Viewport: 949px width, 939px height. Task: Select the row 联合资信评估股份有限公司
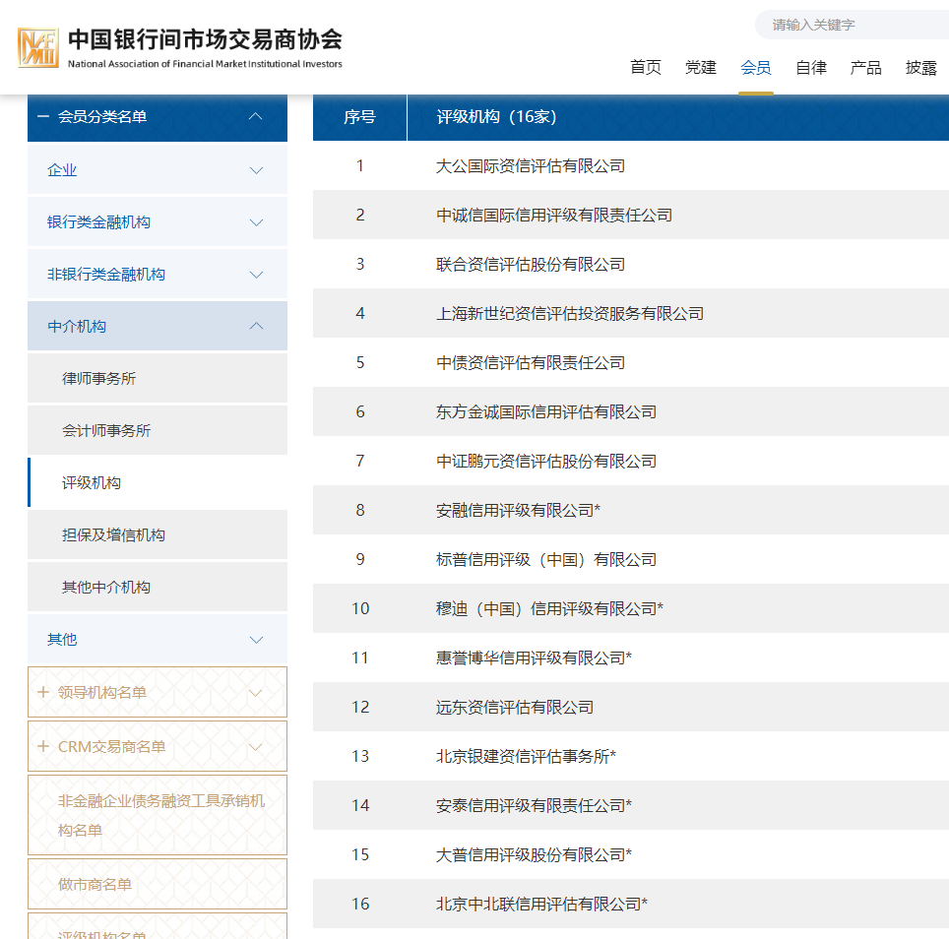tap(631, 264)
